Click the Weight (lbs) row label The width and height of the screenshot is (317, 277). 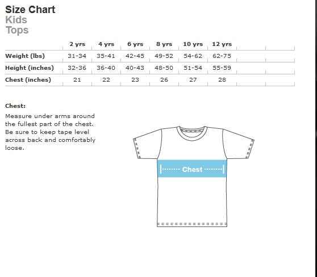25,56
